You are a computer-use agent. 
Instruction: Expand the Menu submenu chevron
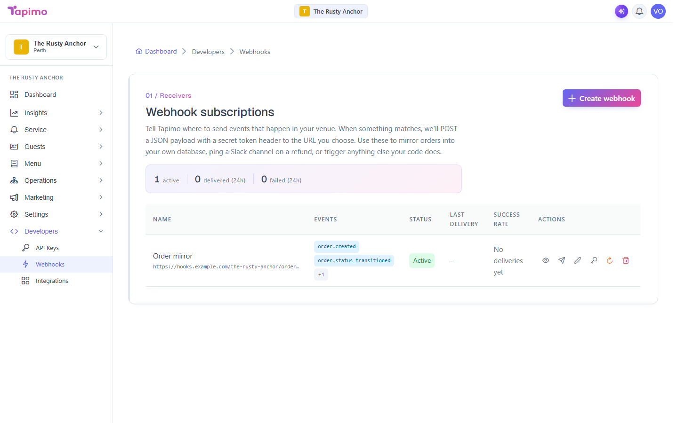click(x=101, y=164)
